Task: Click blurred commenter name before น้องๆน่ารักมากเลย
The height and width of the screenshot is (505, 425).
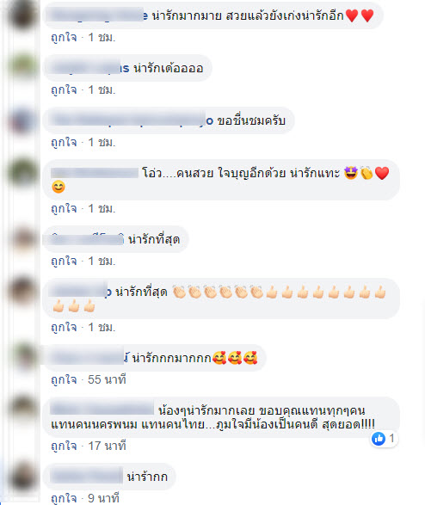Action: (x=102, y=410)
